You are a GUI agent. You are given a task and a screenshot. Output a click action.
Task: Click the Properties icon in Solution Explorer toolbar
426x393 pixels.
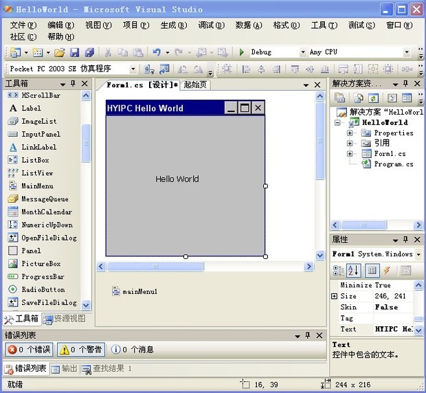point(339,98)
